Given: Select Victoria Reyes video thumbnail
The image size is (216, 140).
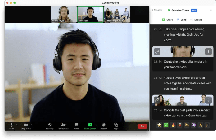Looking at the screenshot, I should (64, 14).
